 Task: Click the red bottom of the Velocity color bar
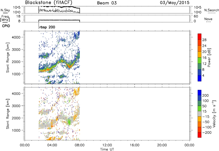(200, 135)
